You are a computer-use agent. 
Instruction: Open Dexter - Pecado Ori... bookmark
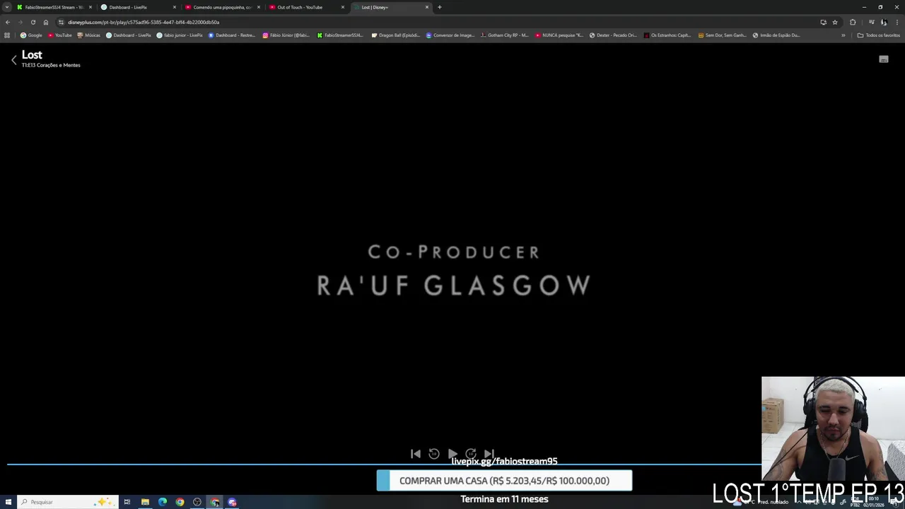pos(613,35)
